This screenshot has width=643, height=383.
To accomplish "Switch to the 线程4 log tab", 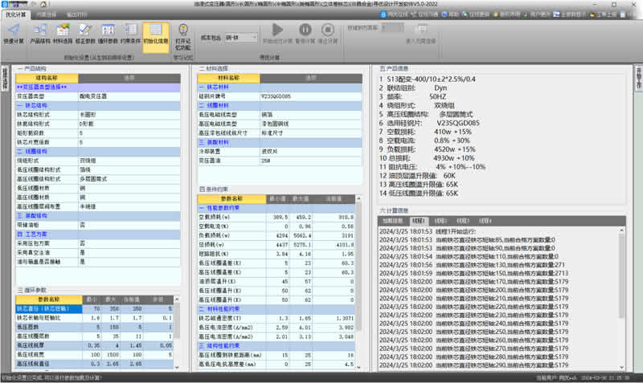I will 485,221.
